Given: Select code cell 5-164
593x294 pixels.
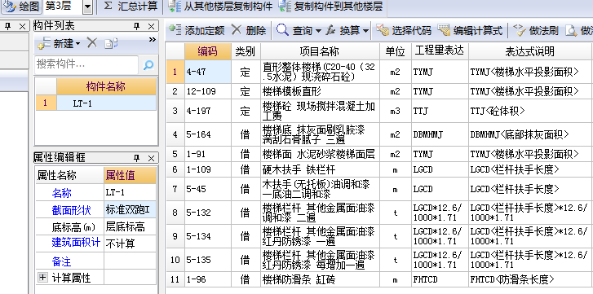Looking at the screenshot, I should (x=208, y=134).
